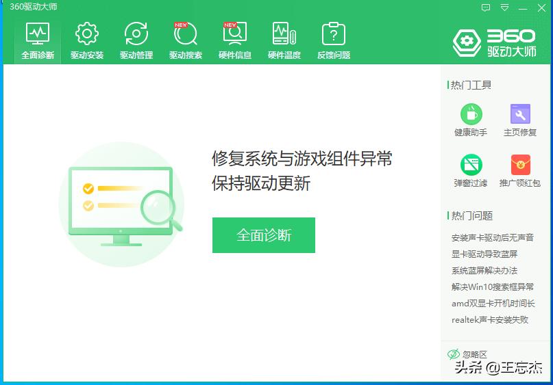Open the 反馈问题 clipboard icon
This screenshot has width=553, height=385.
334,34
